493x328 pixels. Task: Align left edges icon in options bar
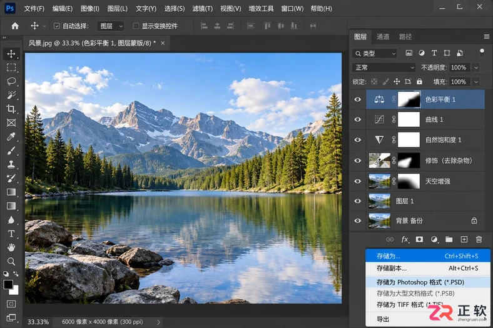tap(204, 26)
